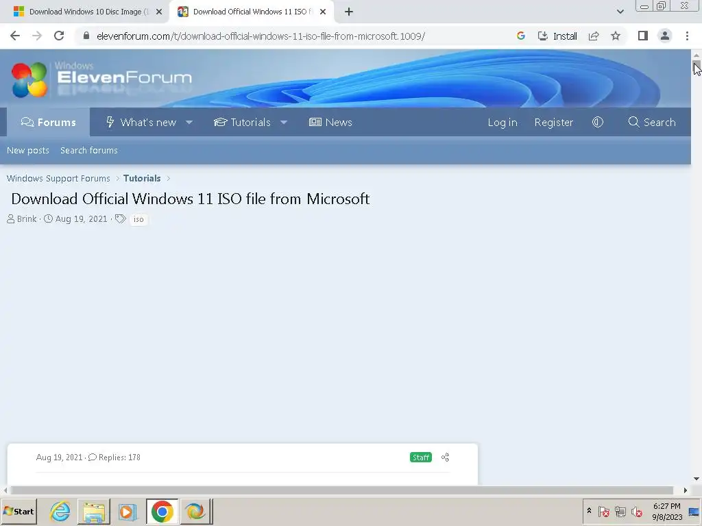Go back using browser back arrow

click(15, 36)
